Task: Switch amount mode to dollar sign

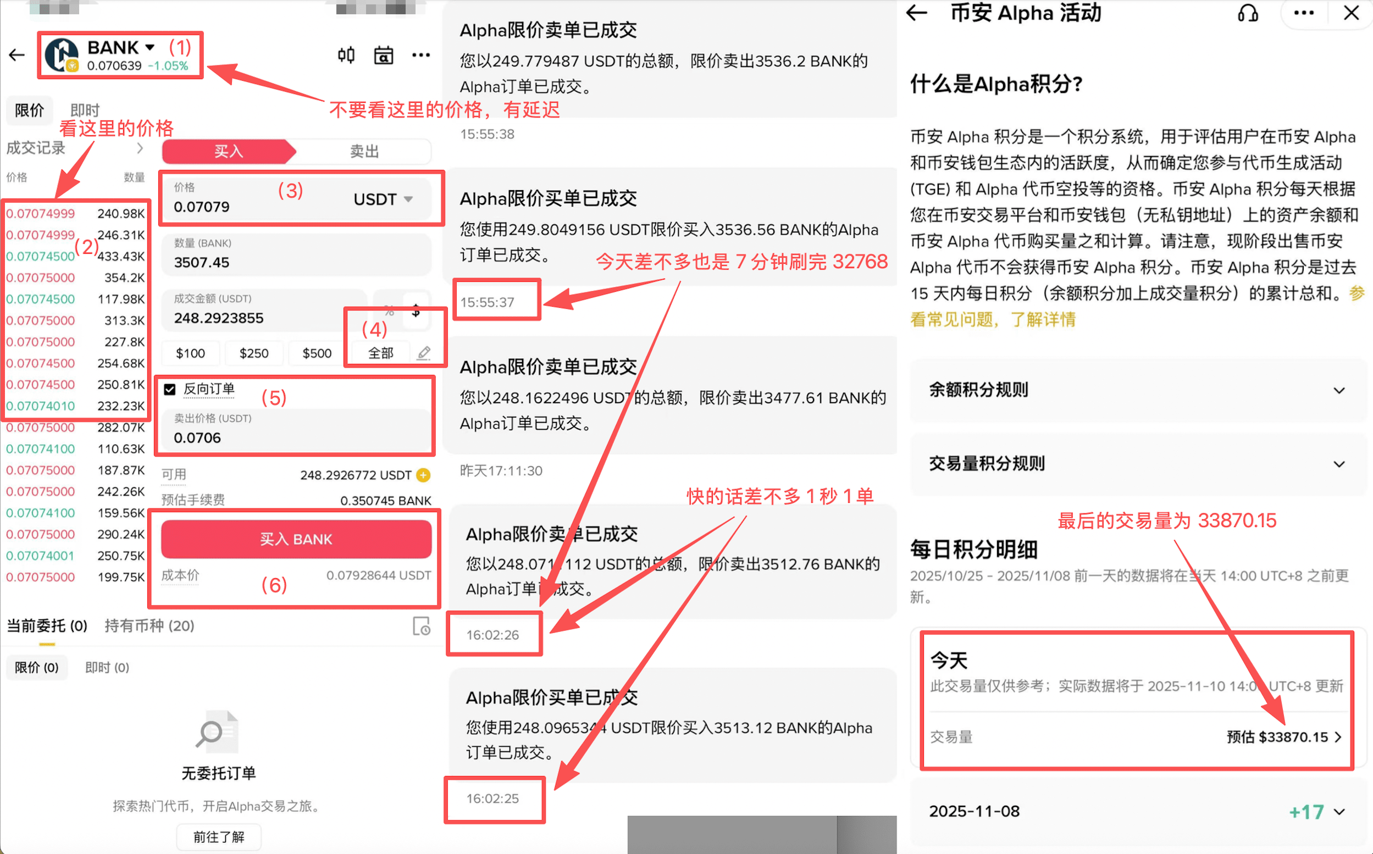Action: point(416,310)
